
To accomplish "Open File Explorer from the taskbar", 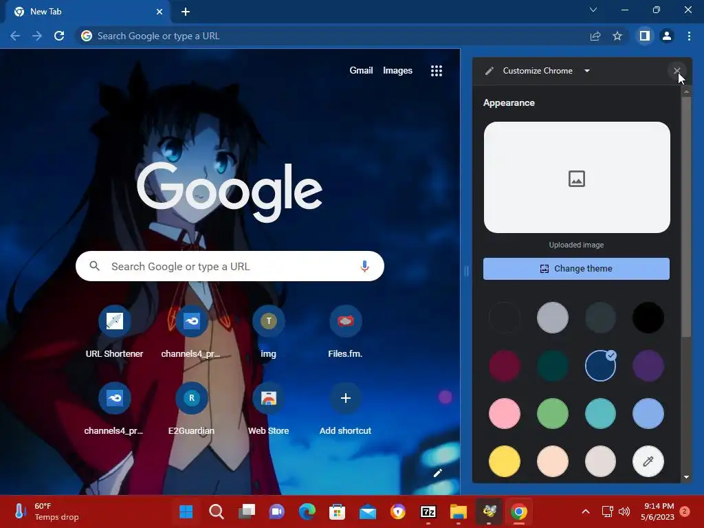I will pyautogui.click(x=459, y=511).
